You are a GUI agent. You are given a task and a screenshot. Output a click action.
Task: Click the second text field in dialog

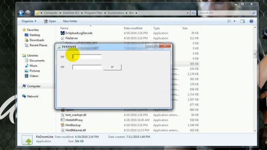coord(87,67)
